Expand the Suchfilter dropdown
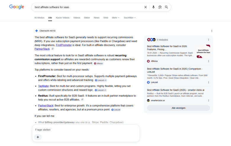231x146 pixels. click(130, 18)
